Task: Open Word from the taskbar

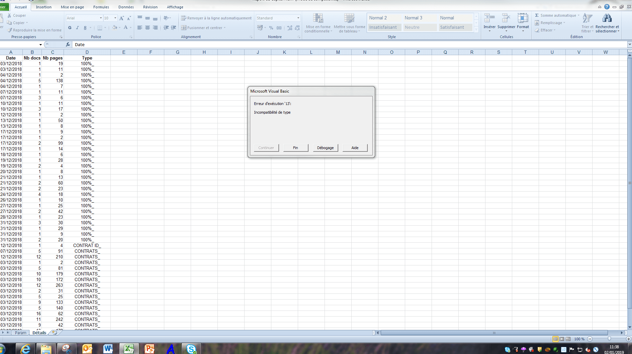Action: pos(108,349)
